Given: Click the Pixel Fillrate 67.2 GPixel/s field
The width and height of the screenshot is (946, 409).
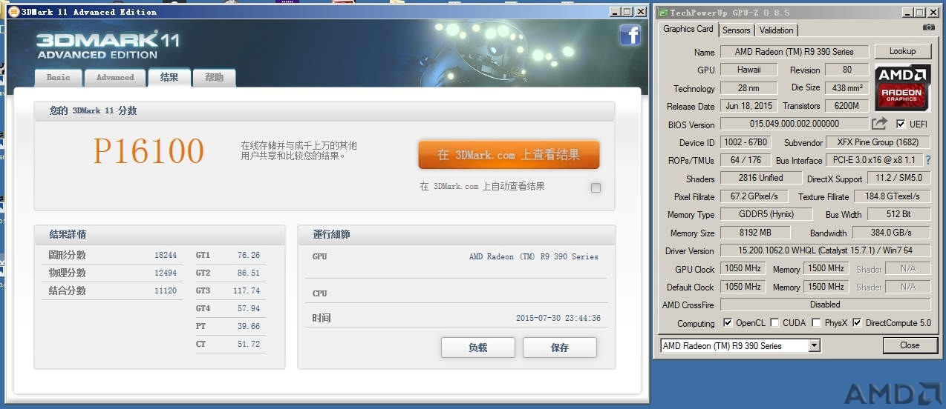Looking at the screenshot, I should pos(756,196).
